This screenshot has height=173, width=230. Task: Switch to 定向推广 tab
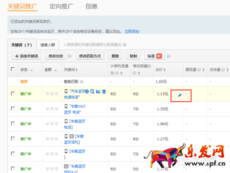(61, 6)
